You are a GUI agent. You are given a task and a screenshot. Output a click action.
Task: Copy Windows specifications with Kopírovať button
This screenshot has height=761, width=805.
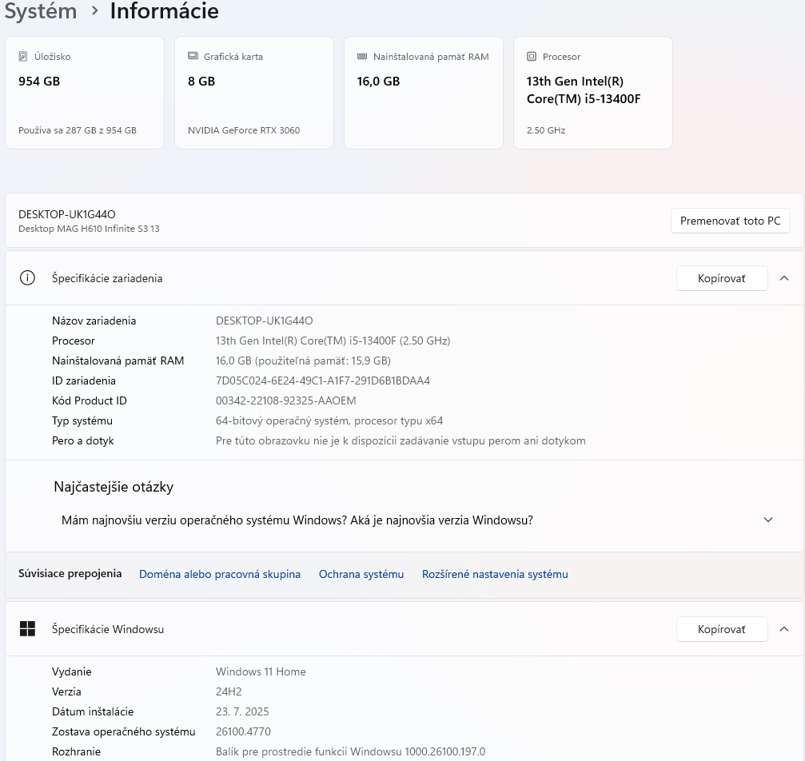coord(721,629)
